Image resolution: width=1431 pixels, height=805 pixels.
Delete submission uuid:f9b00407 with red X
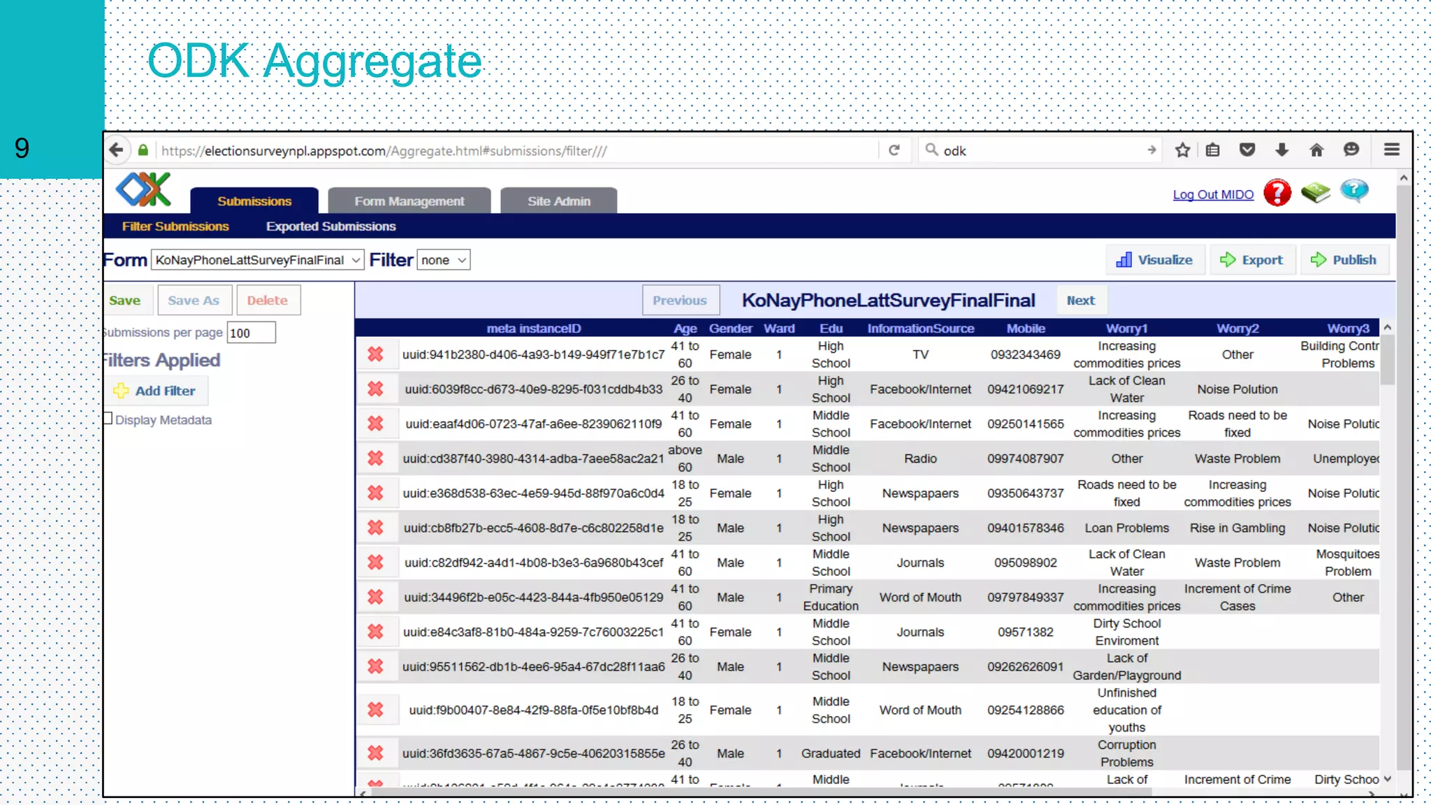click(376, 710)
